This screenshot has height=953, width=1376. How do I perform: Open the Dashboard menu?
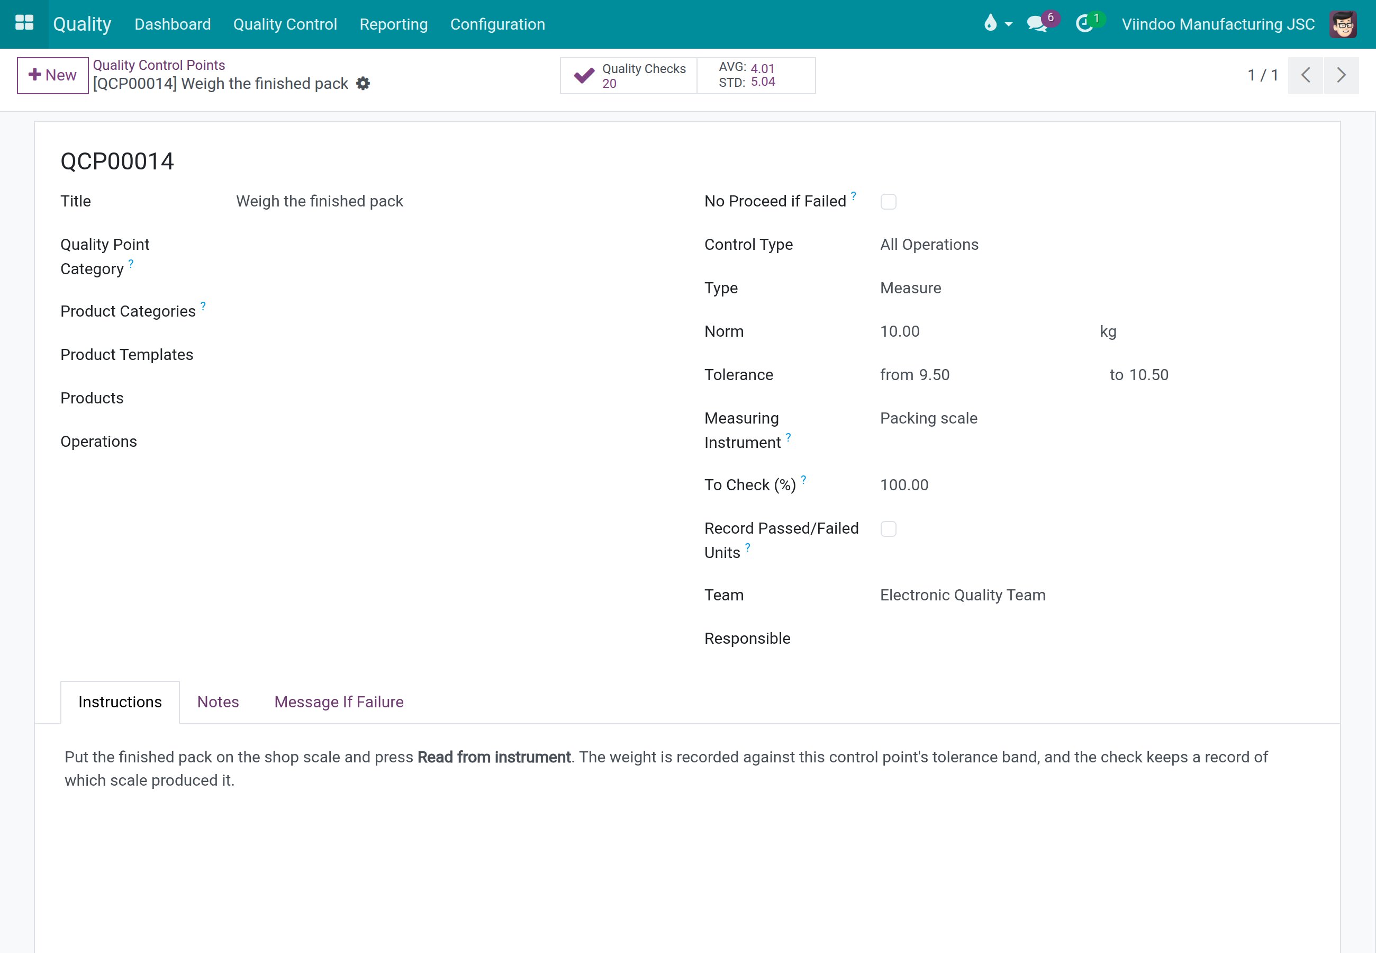(173, 24)
